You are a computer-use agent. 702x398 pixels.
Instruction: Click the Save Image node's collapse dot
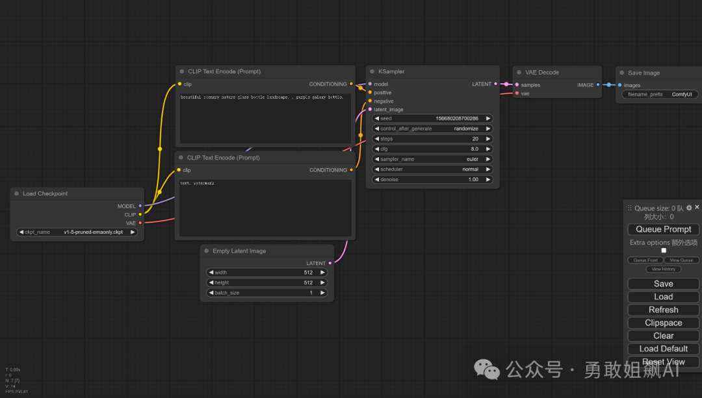point(622,73)
